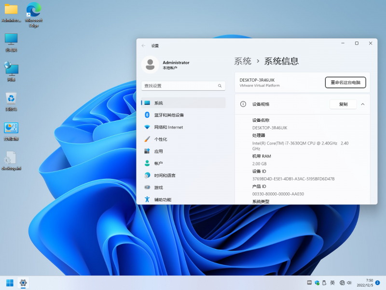Open 辅助功能 settings
This screenshot has width=386, height=290.
coord(183,200)
